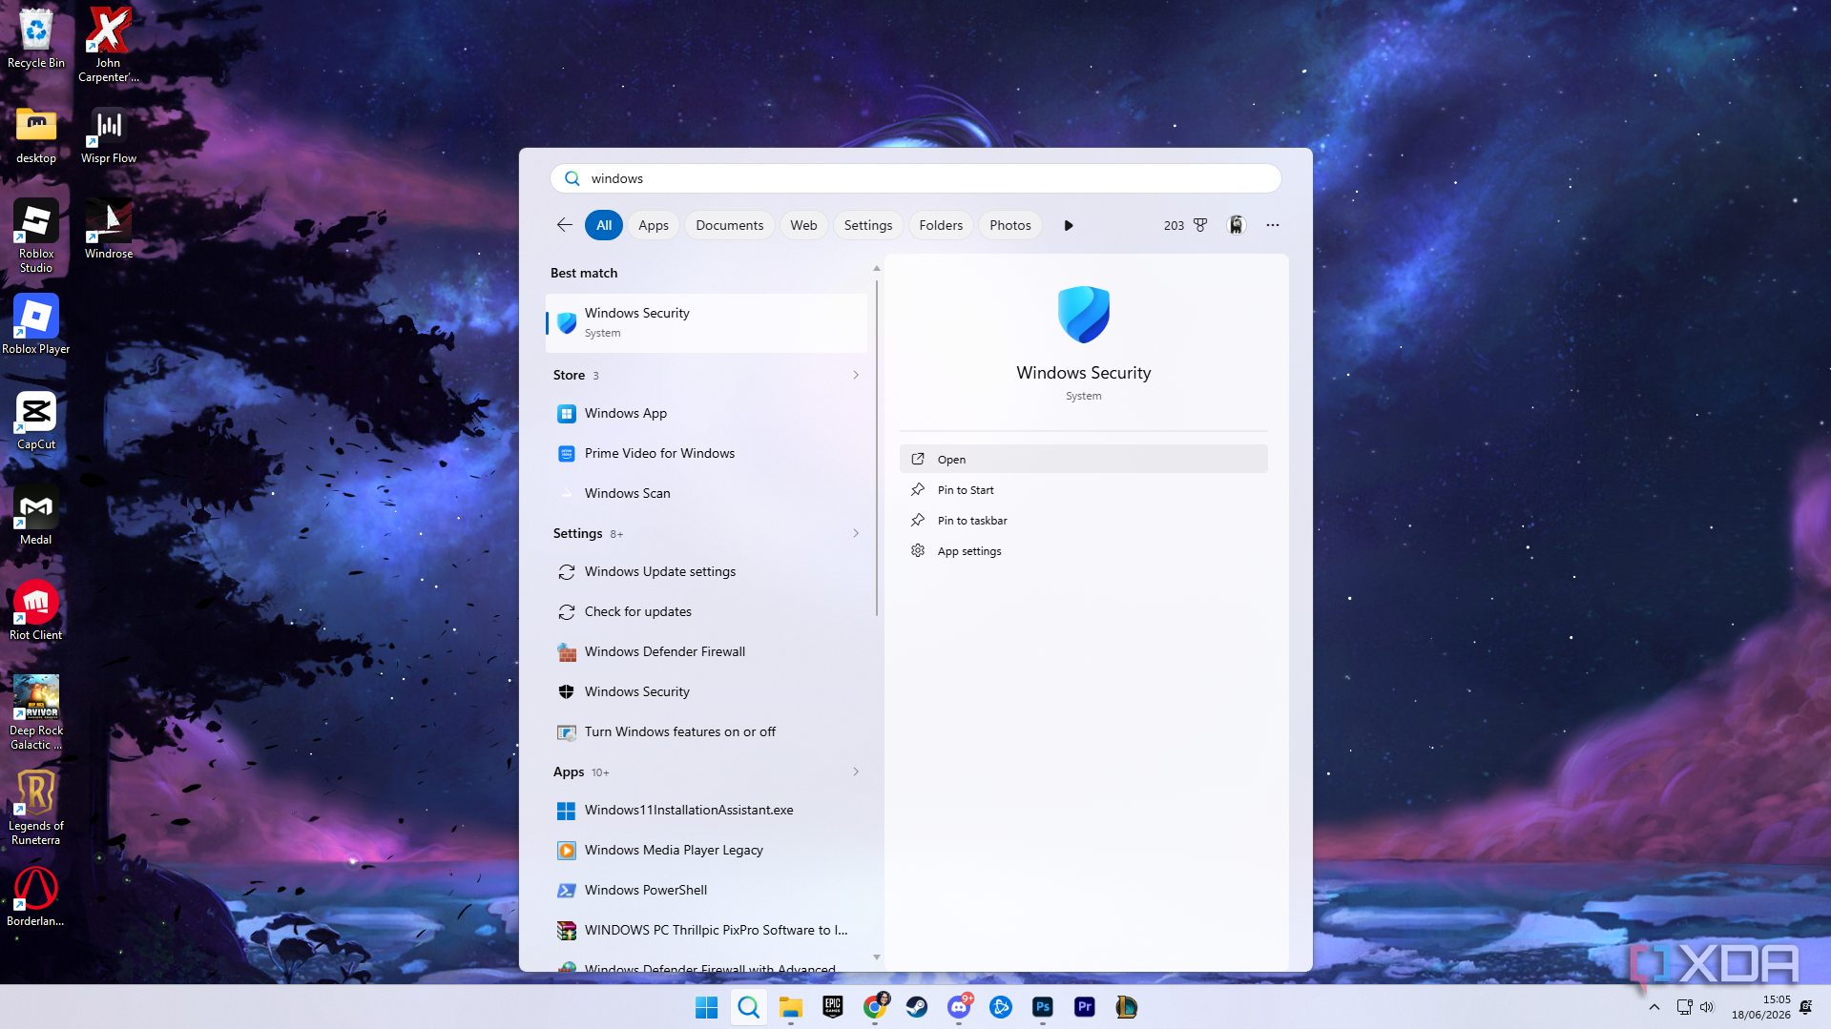Open Steam from taskbar
Image resolution: width=1831 pixels, height=1029 pixels.
[x=917, y=1007]
